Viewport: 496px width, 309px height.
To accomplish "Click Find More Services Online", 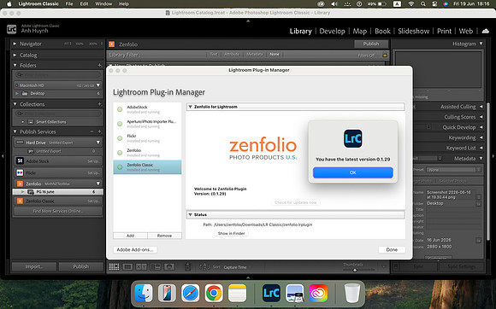I will 57,211.
